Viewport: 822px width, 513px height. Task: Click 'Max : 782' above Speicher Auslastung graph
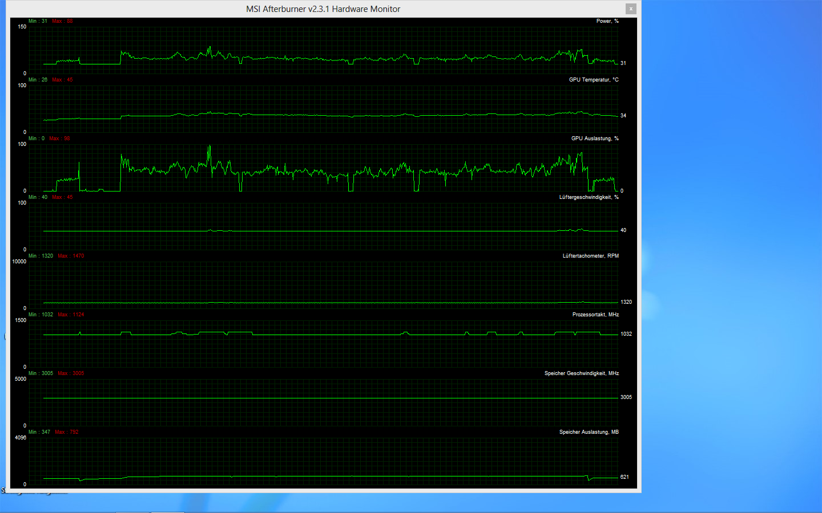67,432
